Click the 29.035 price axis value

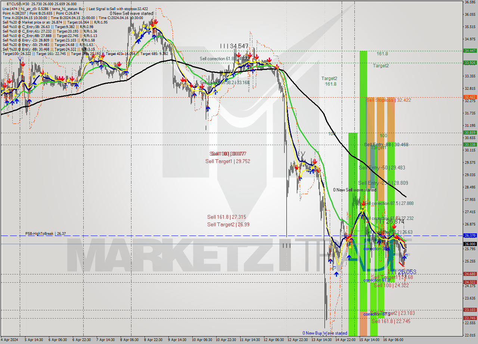[x=470, y=175]
